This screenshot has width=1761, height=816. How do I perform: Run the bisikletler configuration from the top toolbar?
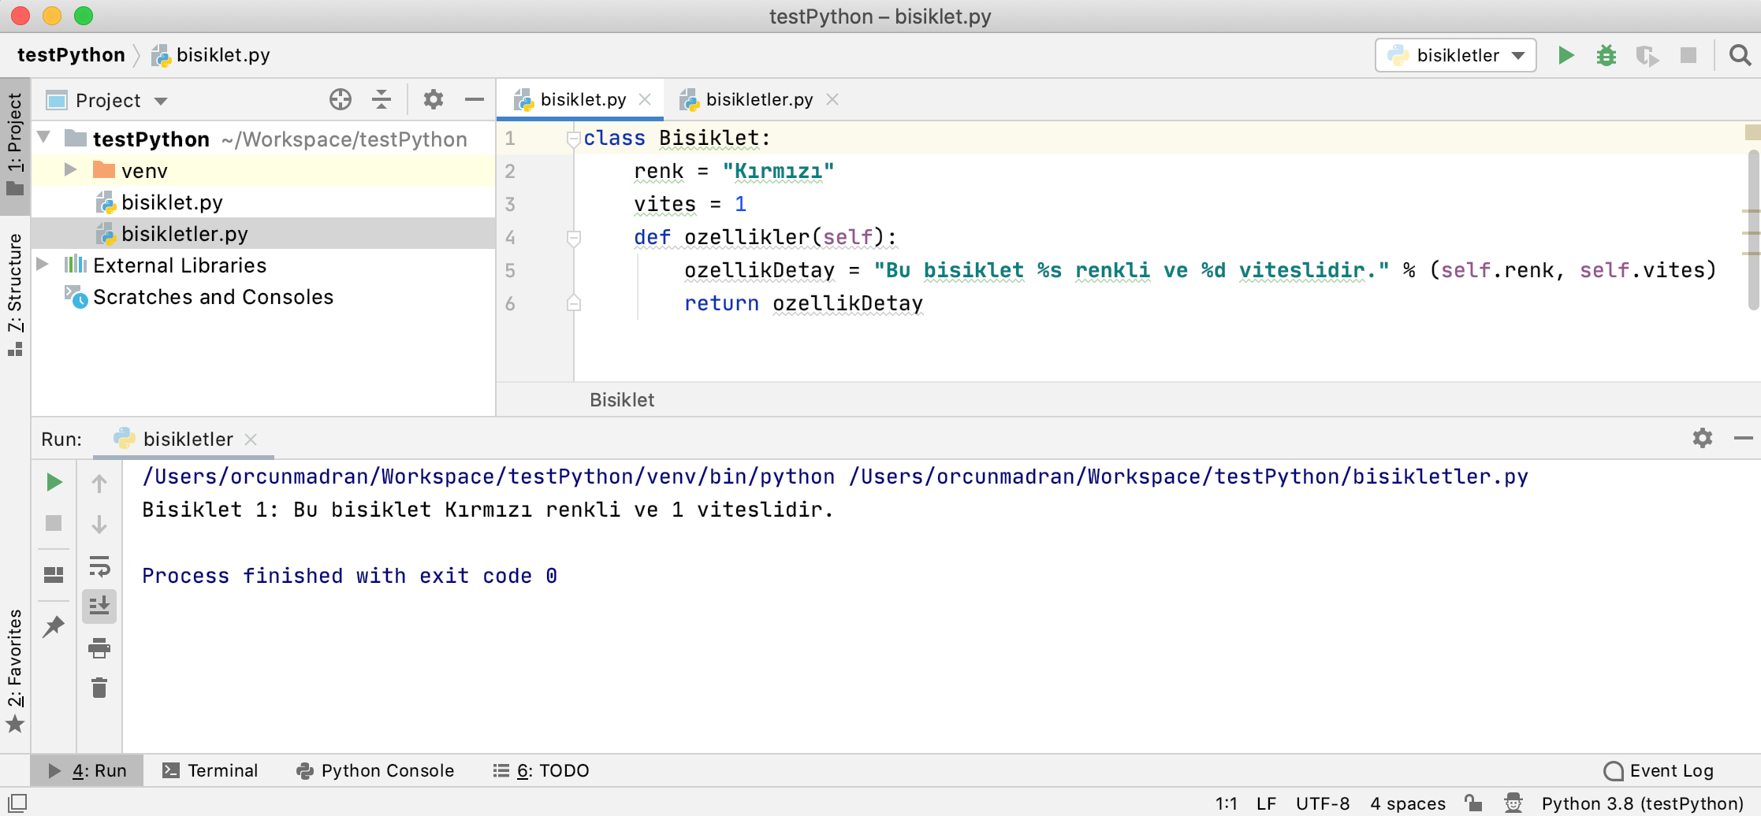coord(1566,55)
